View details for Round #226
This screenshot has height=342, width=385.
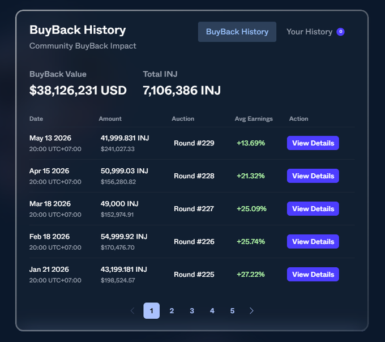tap(313, 242)
